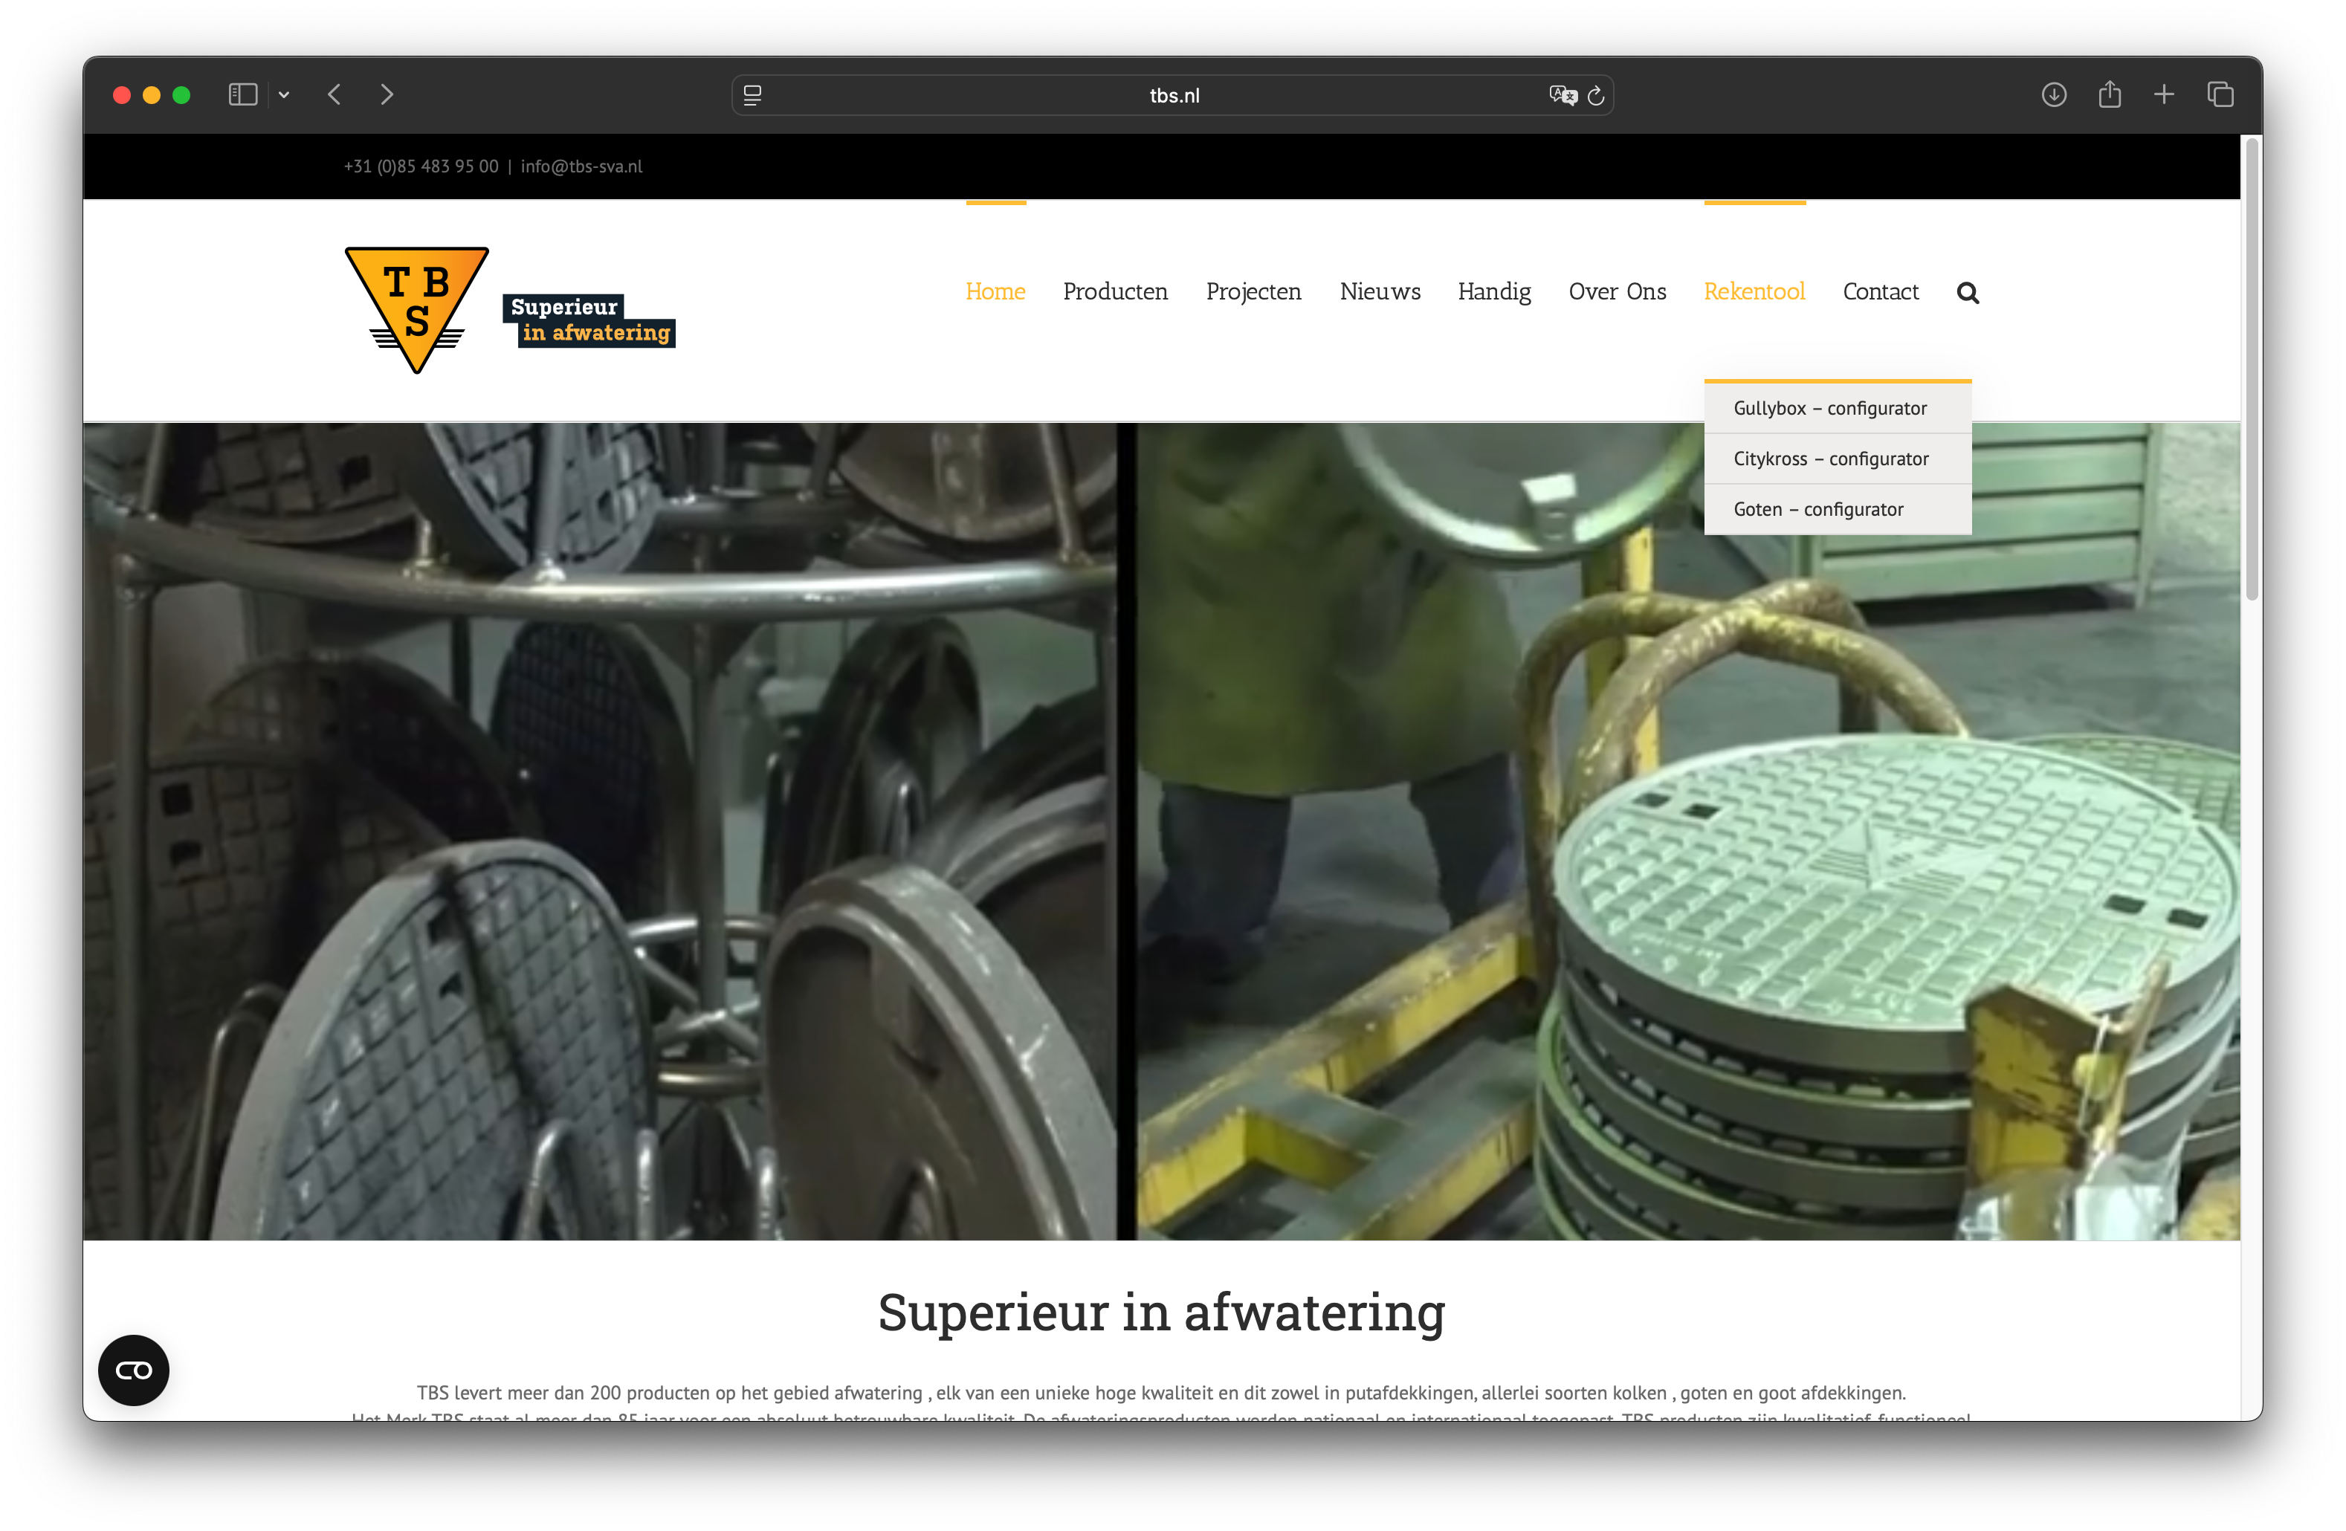
Task: Click the info@tbs-sva.nl email link
Action: tap(581, 166)
